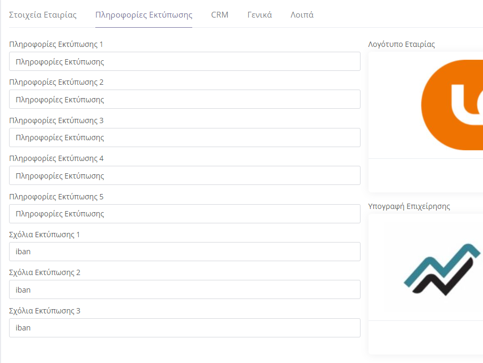Open the Στοιχεία Εταιρίας tab
The width and height of the screenshot is (483, 363).
tap(43, 15)
